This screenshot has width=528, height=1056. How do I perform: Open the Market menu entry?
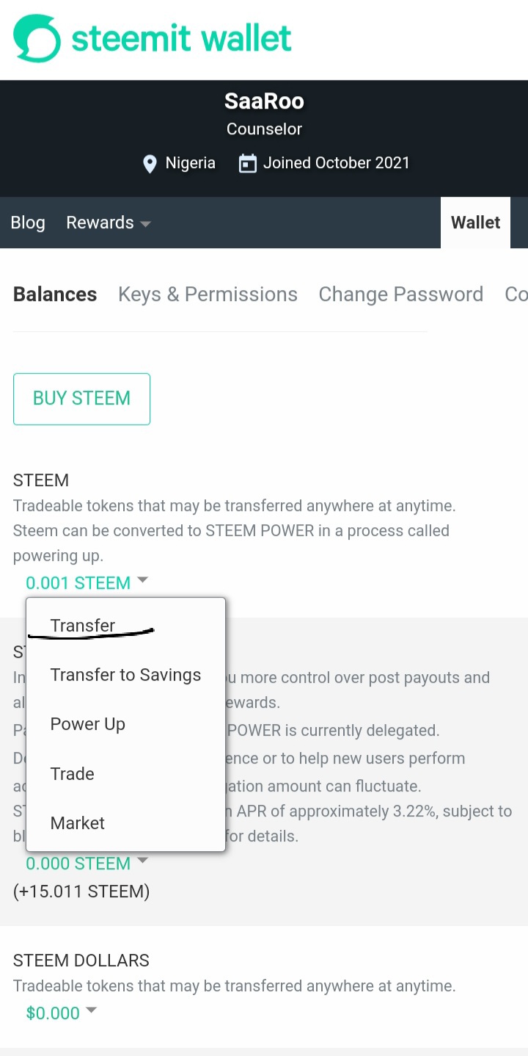coord(78,823)
